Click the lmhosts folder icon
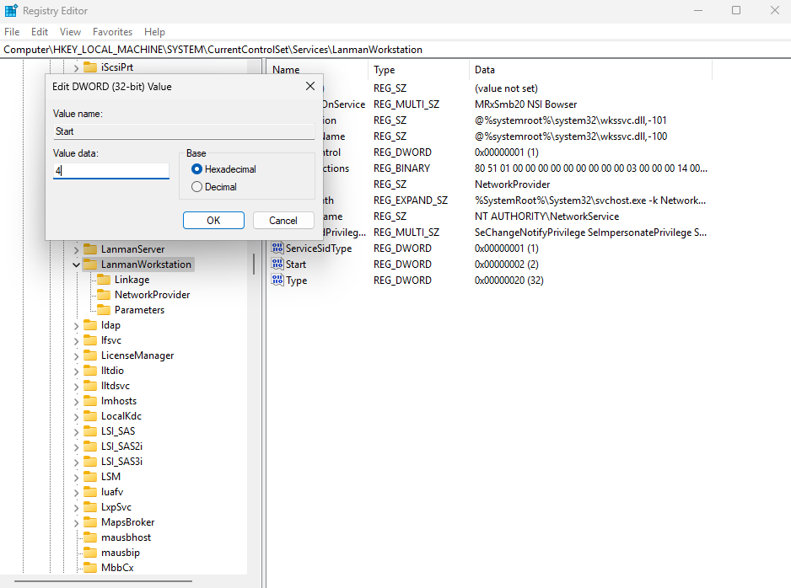This screenshot has height=588, width=791. pyautogui.click(x=90, y=401)
